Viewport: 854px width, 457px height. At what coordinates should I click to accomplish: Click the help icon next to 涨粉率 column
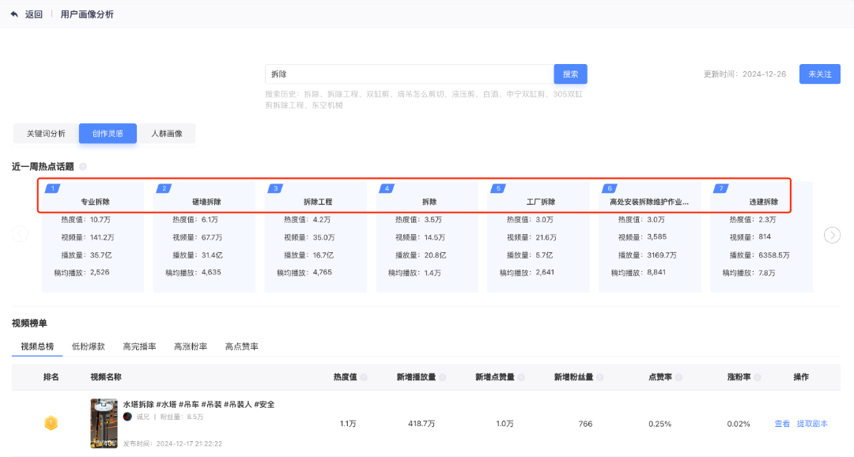pos(757,378)
